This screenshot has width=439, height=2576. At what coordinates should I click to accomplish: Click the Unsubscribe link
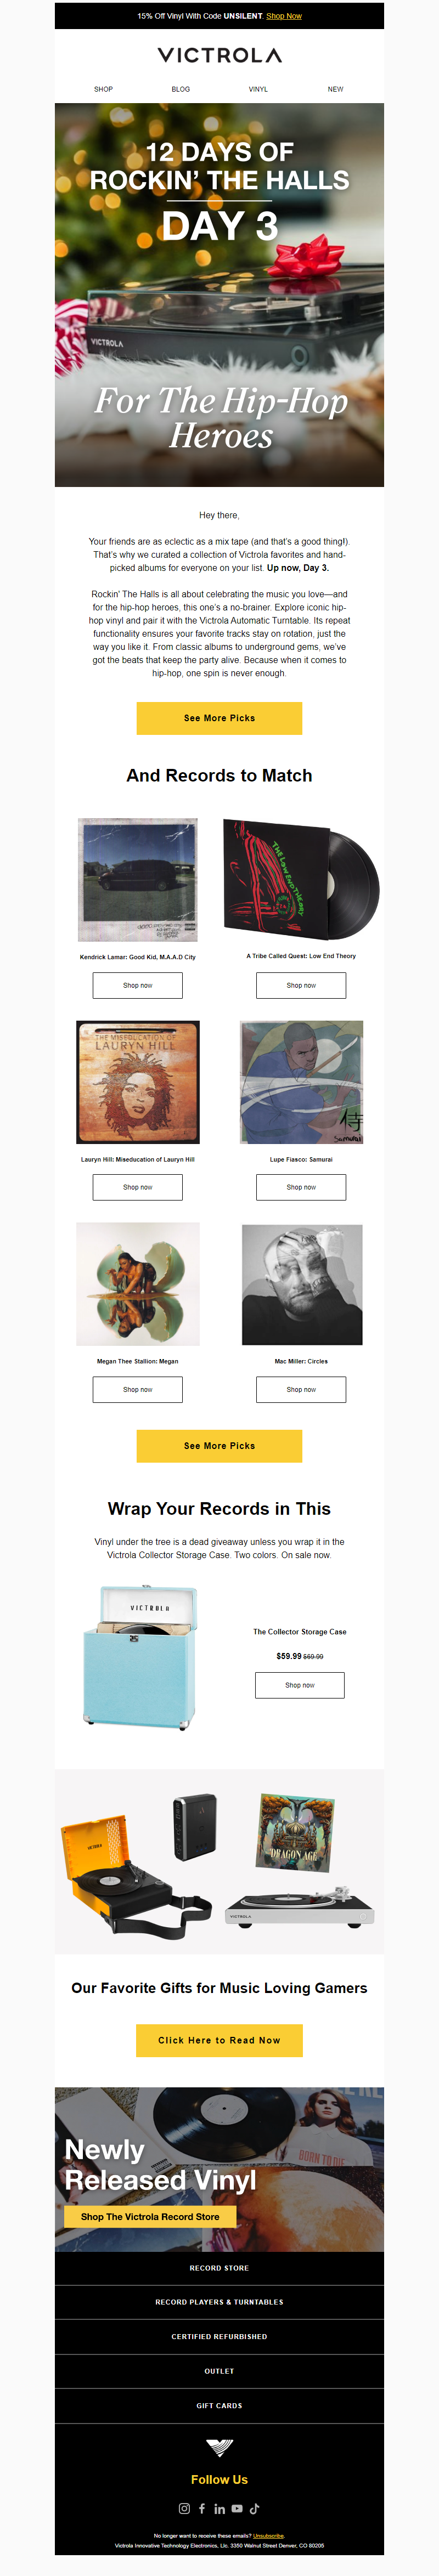(x=268, y=2535)
